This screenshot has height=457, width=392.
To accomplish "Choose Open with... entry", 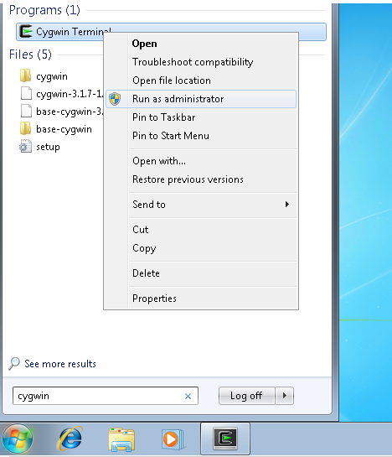I will [201, 161].
